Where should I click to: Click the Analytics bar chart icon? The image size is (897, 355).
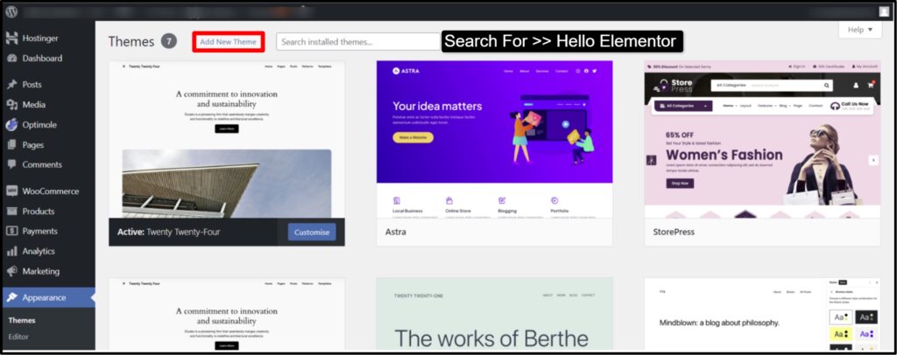[x=11, y=251]
